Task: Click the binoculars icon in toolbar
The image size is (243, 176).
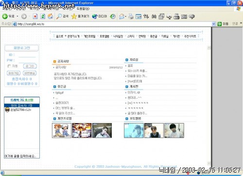Action: pyautogui.click(x=154, y=16)
